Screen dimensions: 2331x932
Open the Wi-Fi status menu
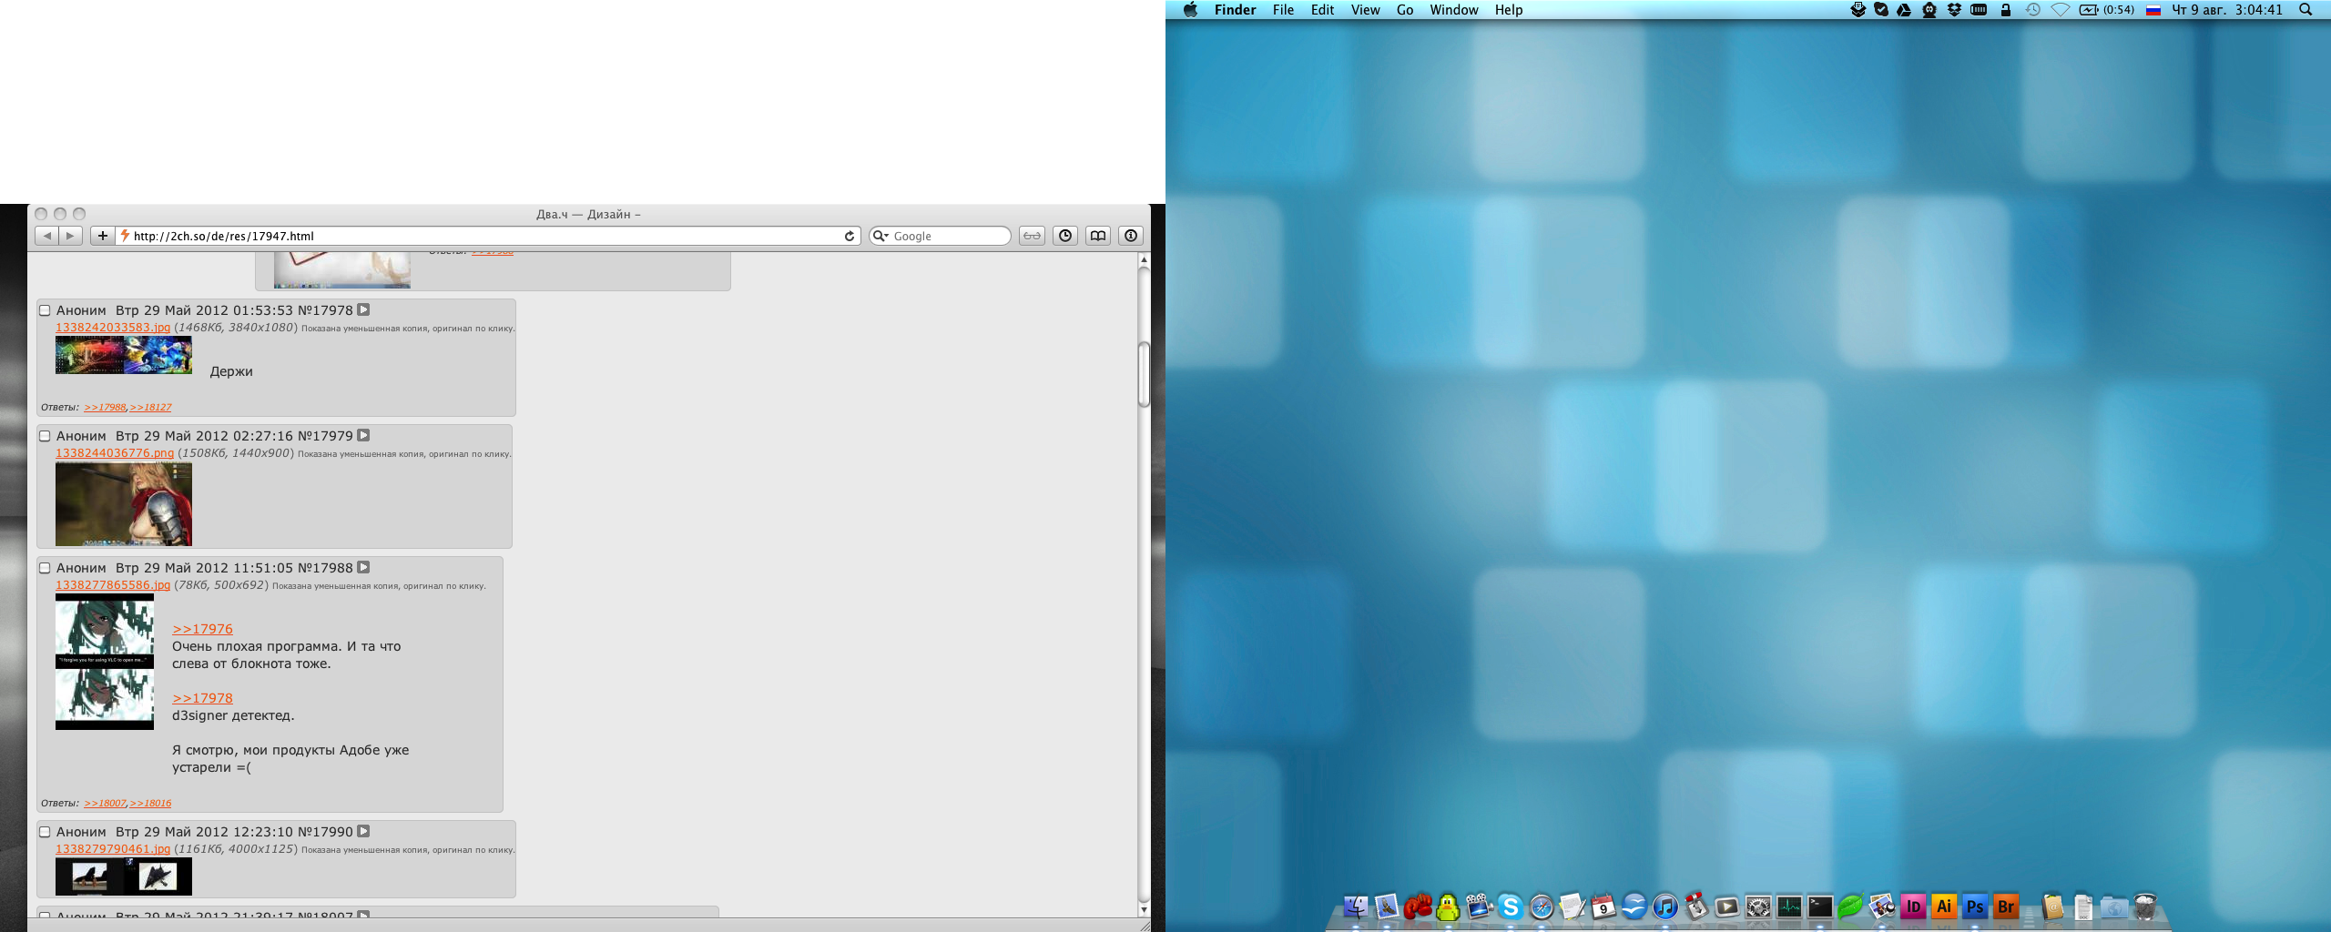click(2061, 10)
